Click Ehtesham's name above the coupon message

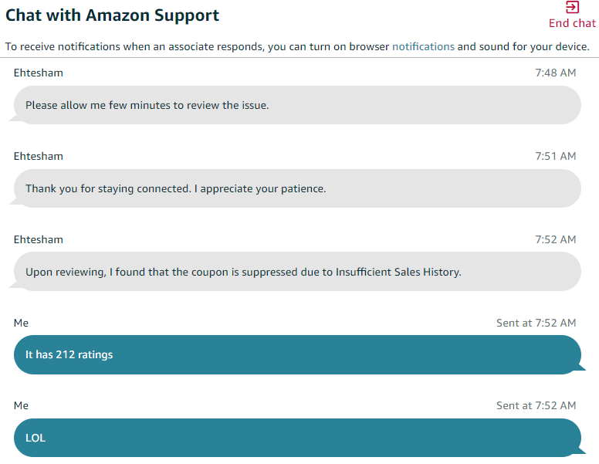38,239
